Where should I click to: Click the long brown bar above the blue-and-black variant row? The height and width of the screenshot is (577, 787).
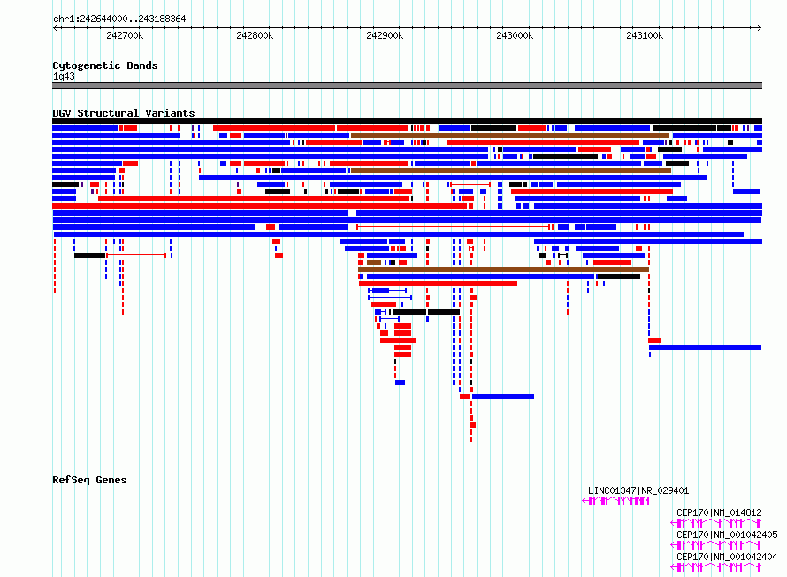coord(503,270)
